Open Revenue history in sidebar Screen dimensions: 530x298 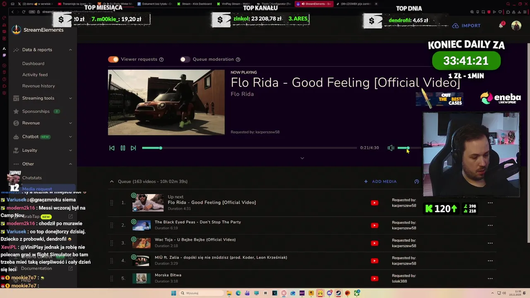(39, 86)
